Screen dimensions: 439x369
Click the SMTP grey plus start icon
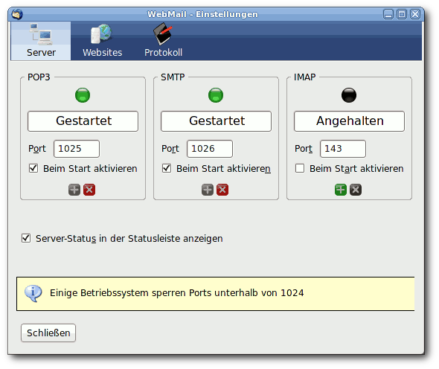click(208, 190)
